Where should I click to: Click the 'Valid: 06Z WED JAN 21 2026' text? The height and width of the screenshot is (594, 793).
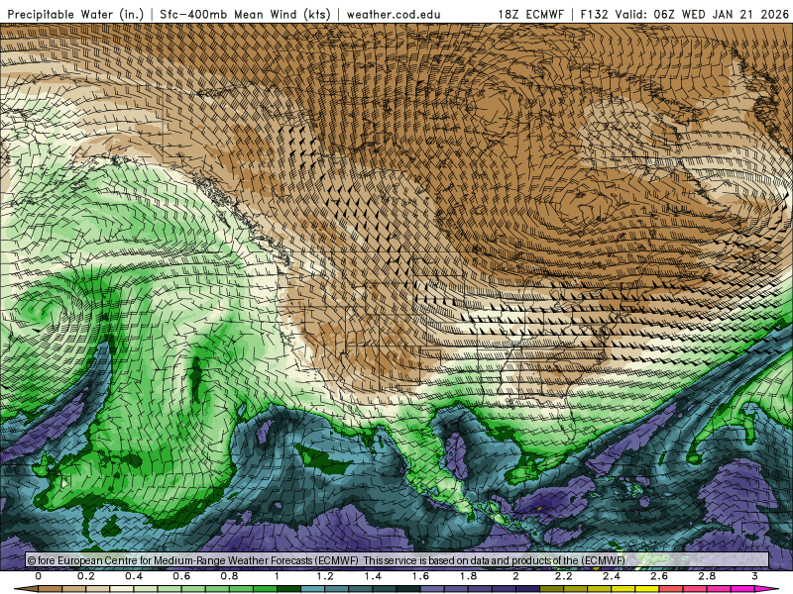702,14
